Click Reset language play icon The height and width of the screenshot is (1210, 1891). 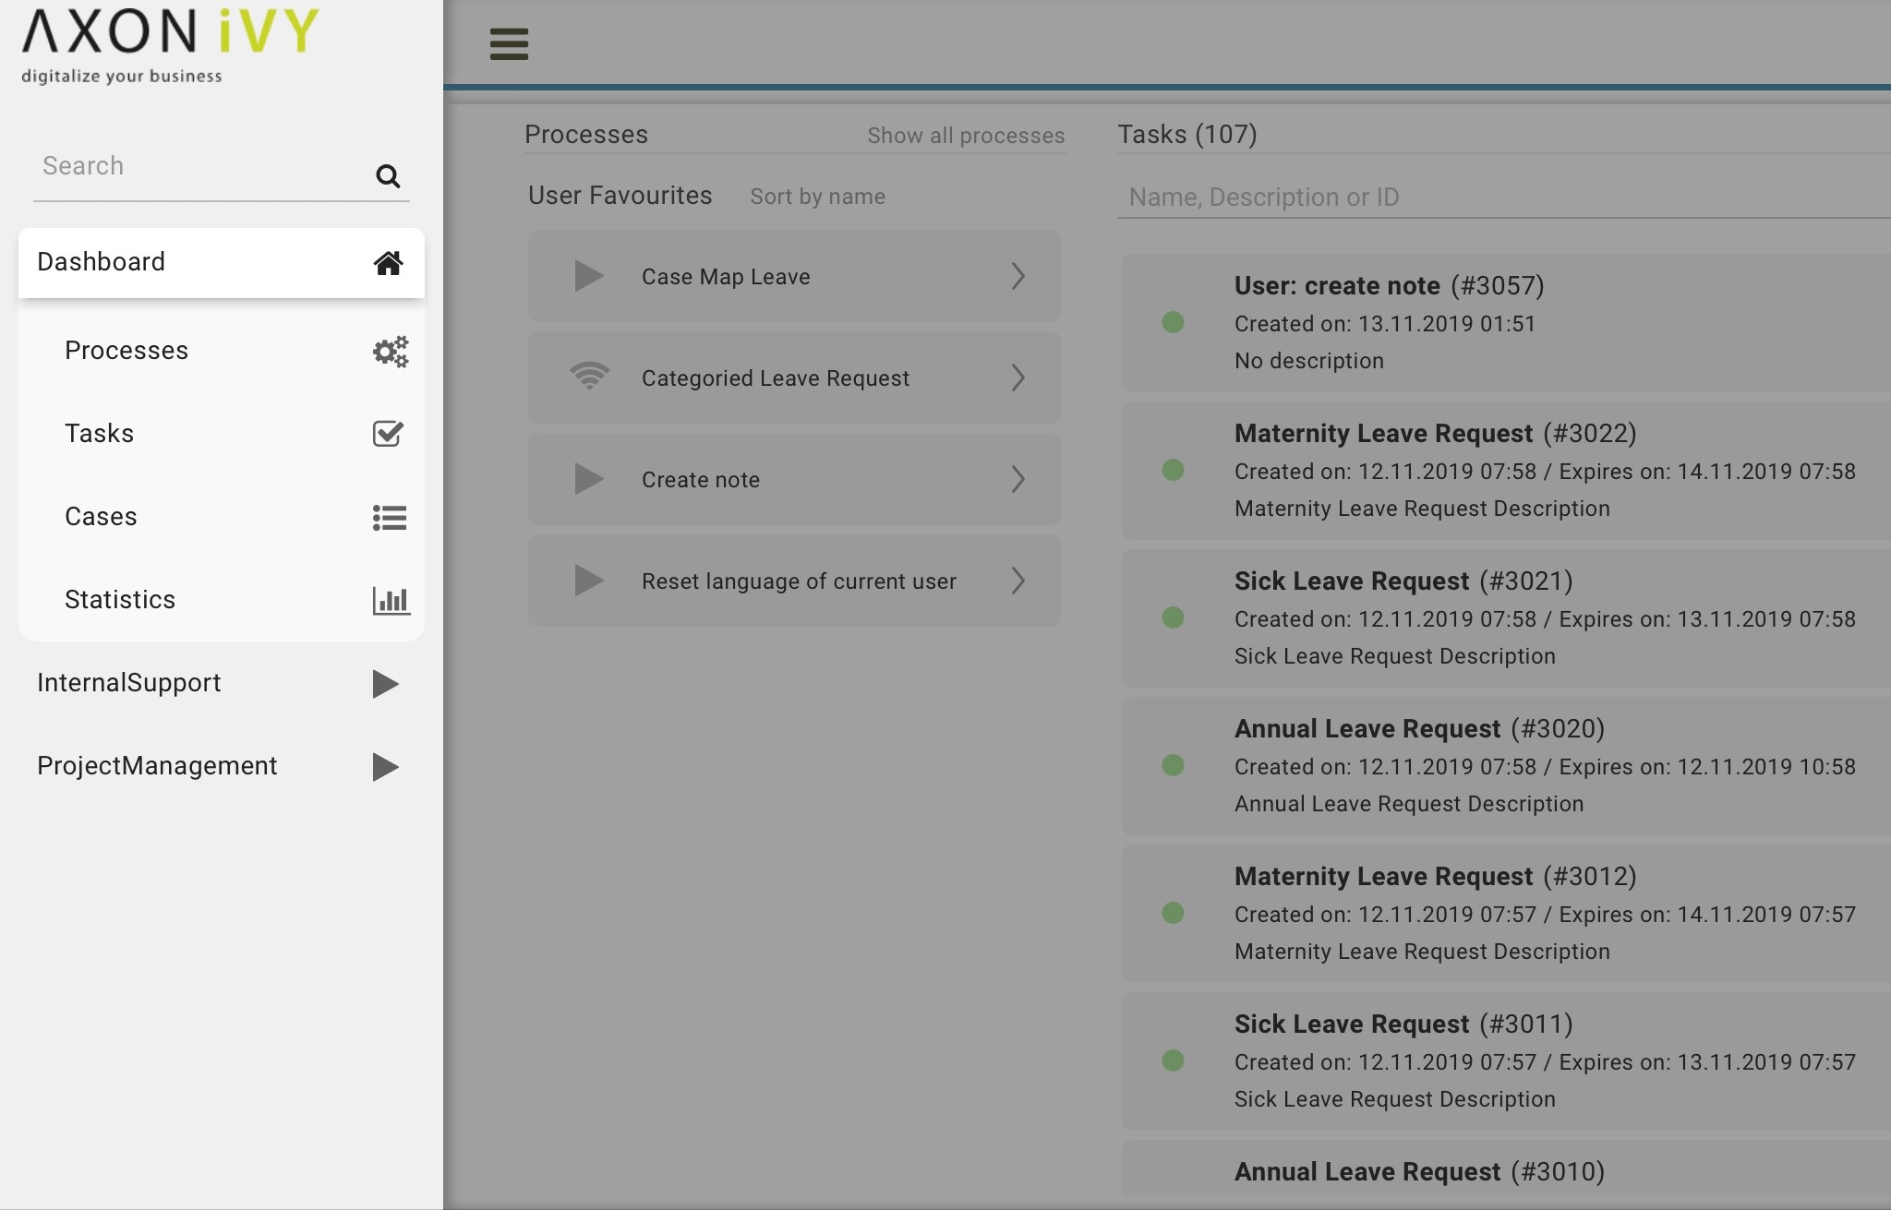click(588, 581)
